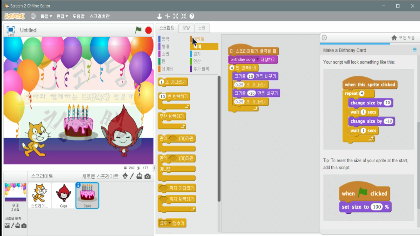Select the Block help question-mark tool

[x=192, y=16]
